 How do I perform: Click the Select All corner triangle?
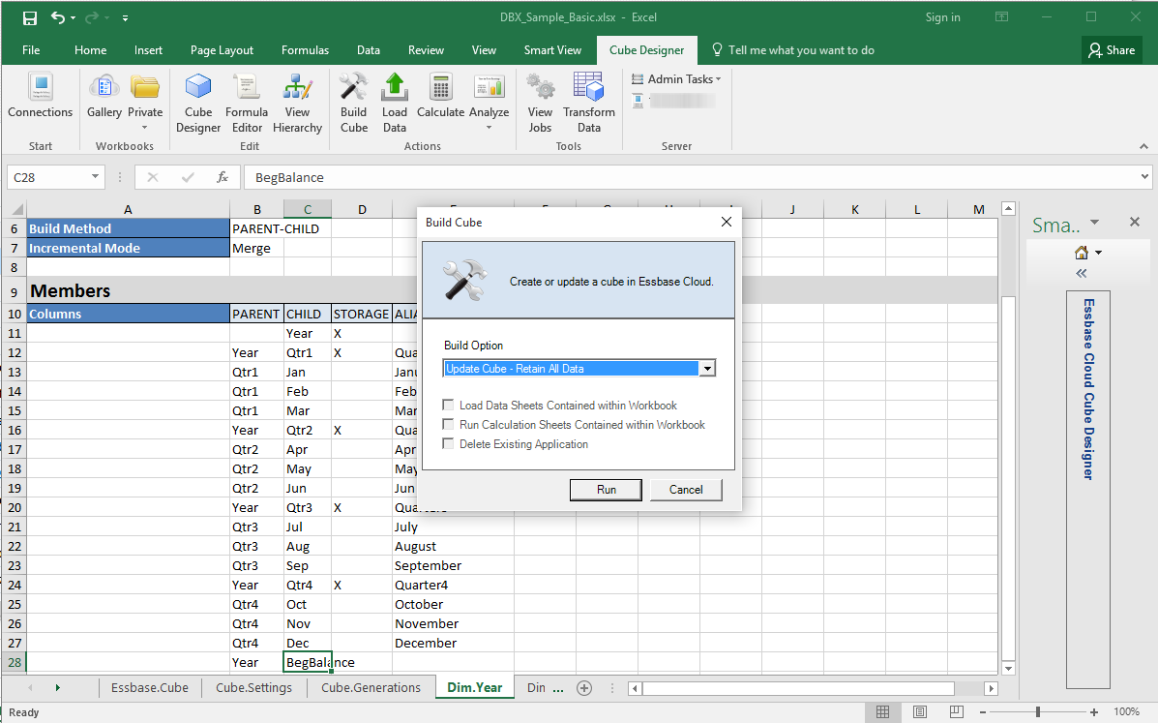tap(15, 210)
